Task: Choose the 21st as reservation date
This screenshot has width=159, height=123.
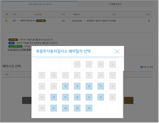Action: tap(66, 98)
